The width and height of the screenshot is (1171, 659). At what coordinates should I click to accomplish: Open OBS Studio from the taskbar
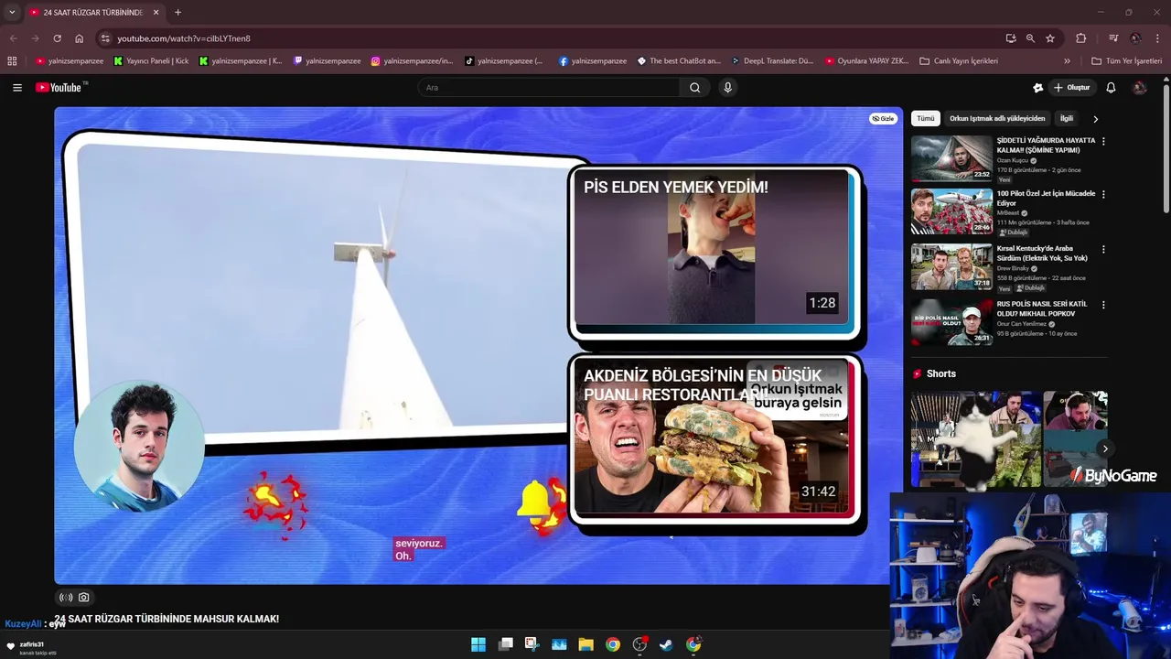(640, 644)
